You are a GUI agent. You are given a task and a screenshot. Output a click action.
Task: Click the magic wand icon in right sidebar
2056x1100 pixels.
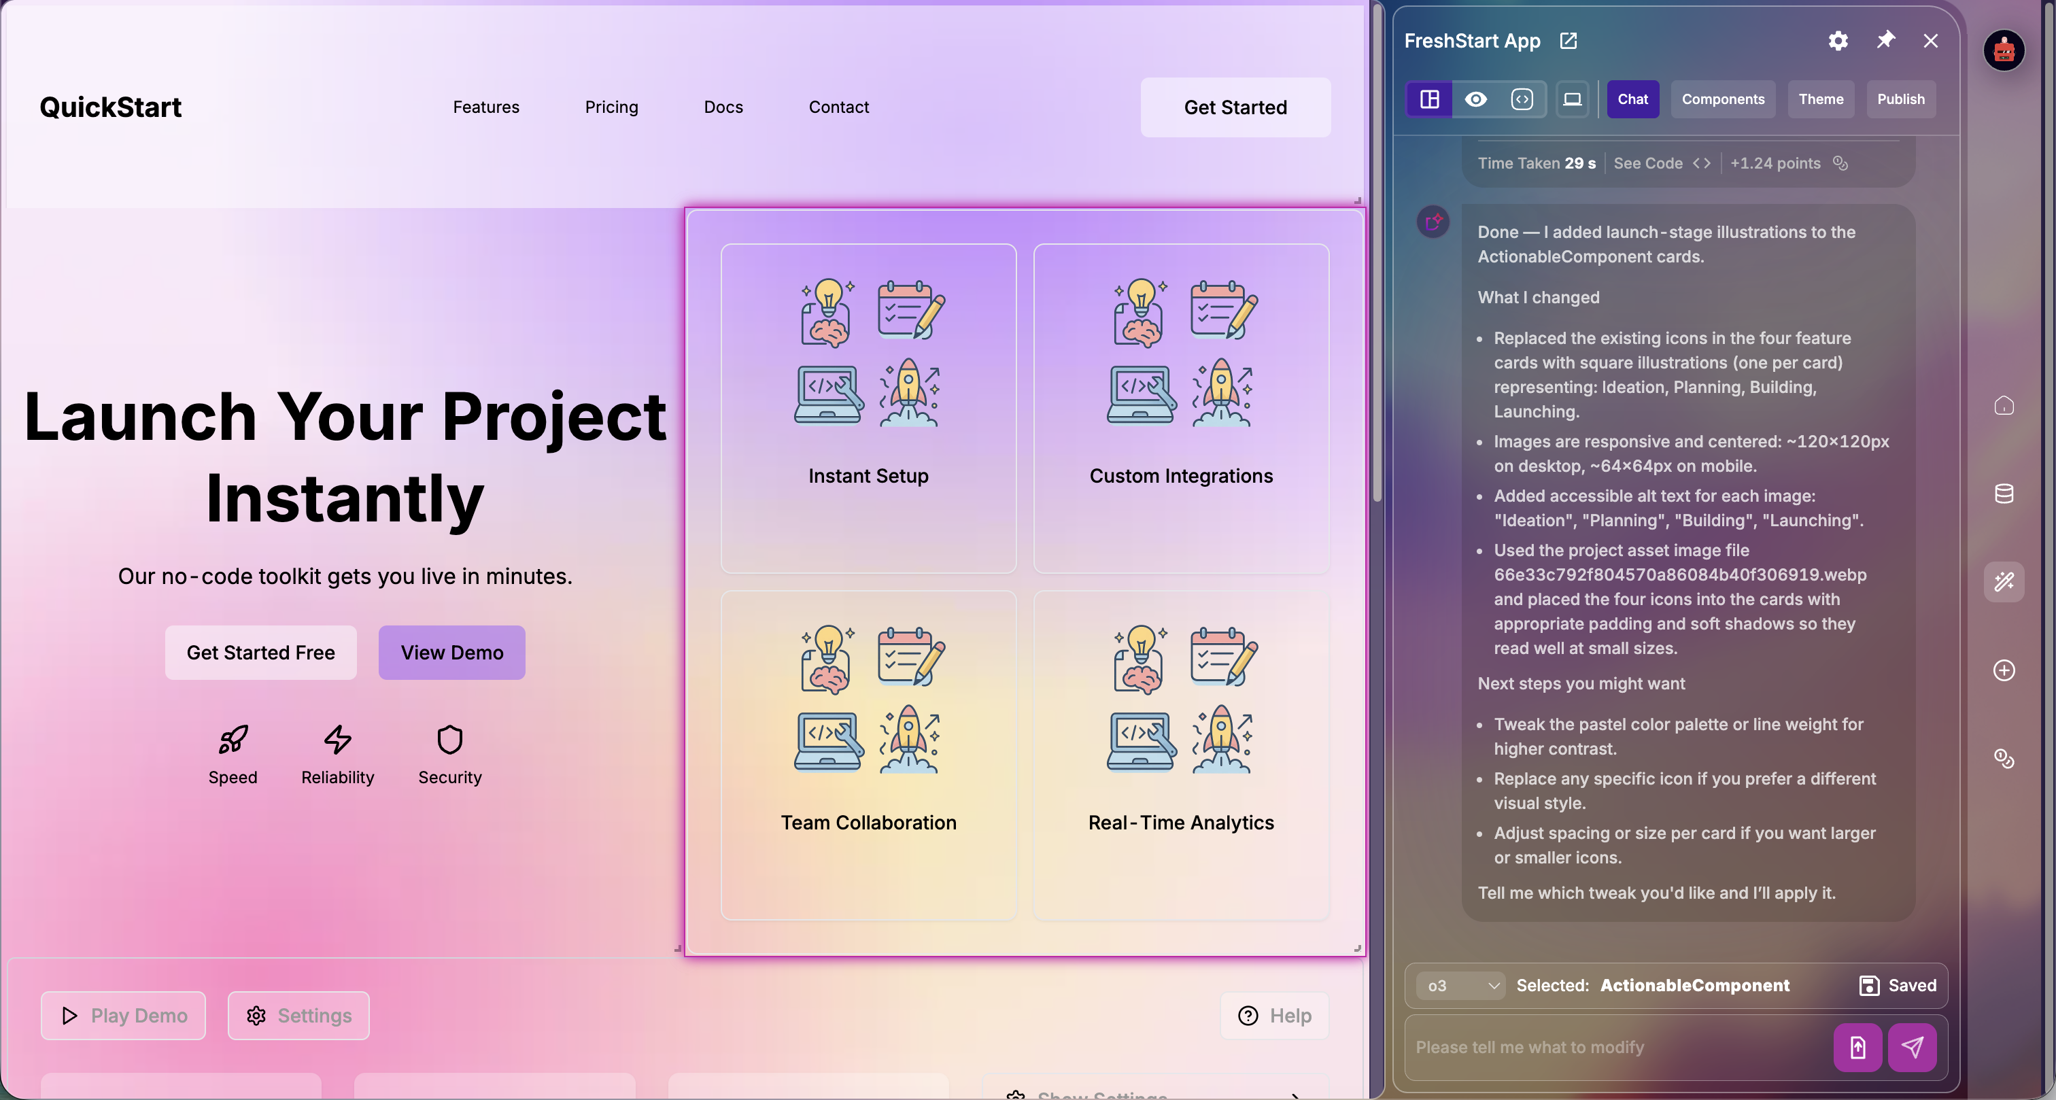coord(2004,582)
